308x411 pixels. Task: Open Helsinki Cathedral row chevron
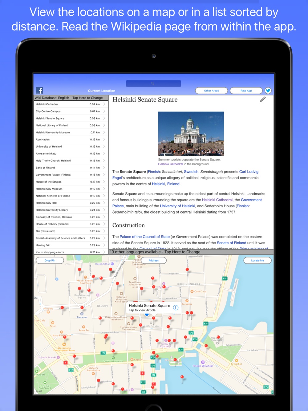click(104, 104)
